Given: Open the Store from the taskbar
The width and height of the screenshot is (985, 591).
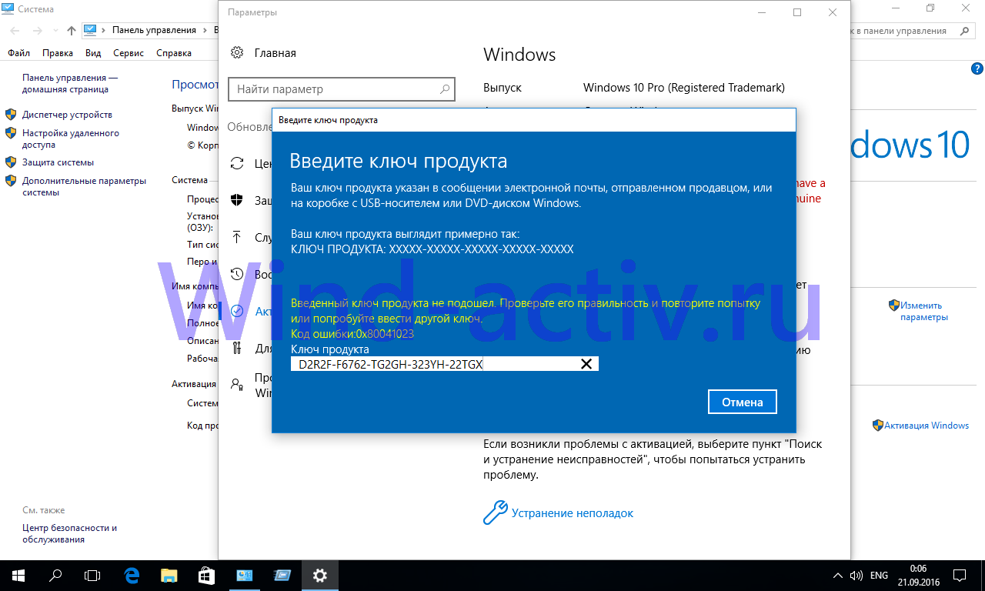Looking at the screenshot, I should pos(206,575).
